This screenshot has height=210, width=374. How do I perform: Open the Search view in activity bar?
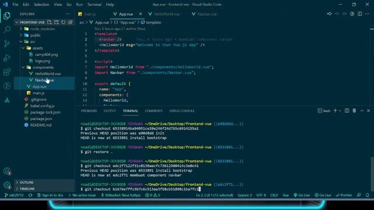pyautogui.click(x=7, y=30)
